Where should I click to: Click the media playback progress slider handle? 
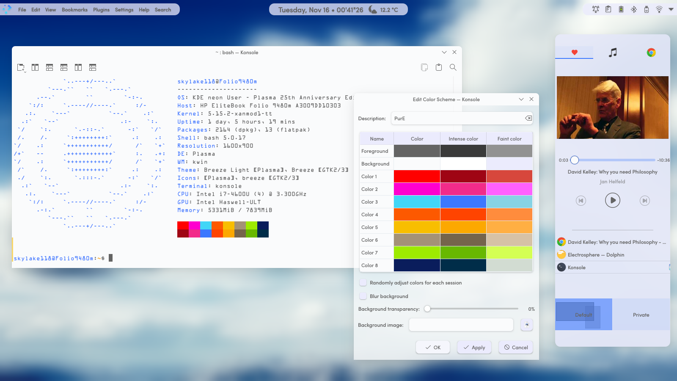(x=574, y=160)
